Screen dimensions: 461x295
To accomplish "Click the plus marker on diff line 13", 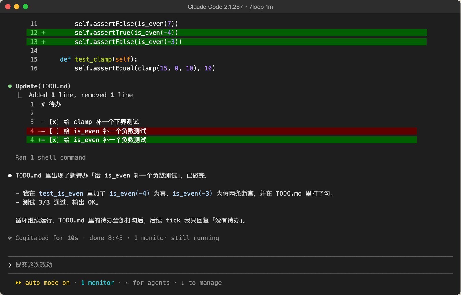I will click(43, 42).
